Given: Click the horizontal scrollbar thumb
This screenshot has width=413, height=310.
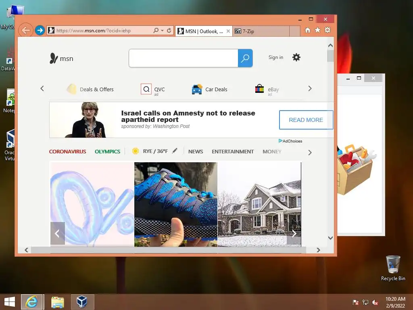Looking at the screenshot, I should tap(169, 250).
